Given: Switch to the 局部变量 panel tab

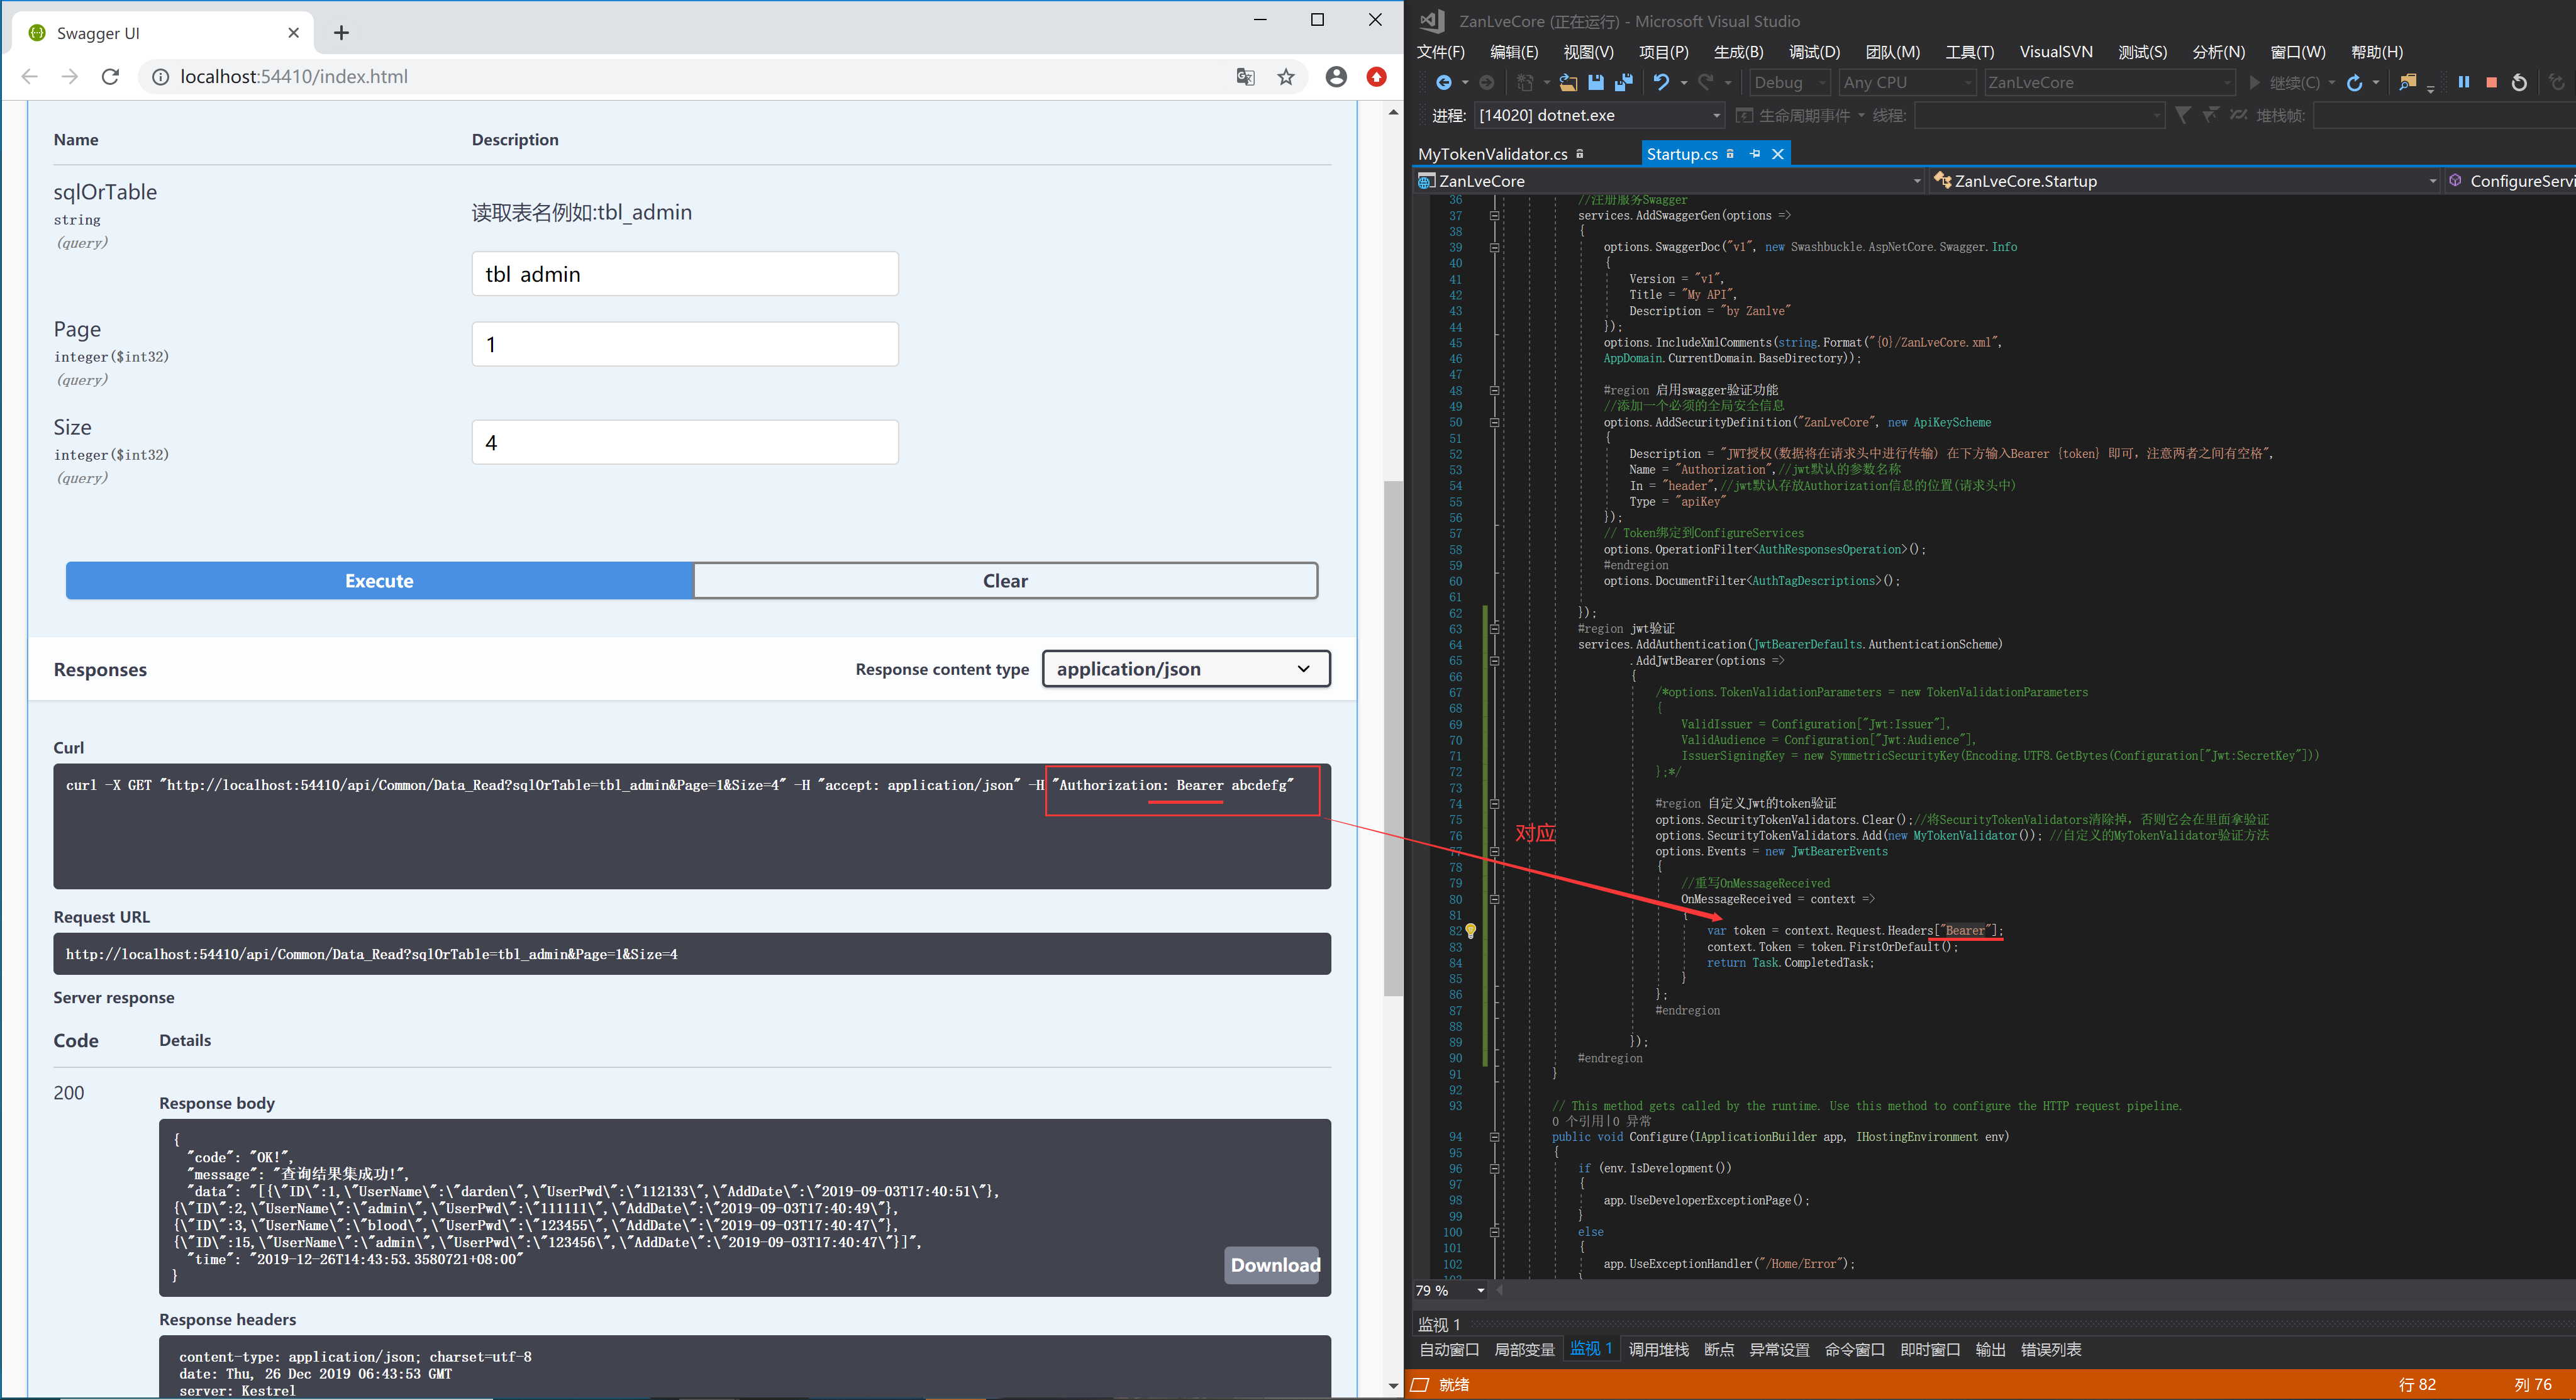Looking at the screenshot, I should coord(1524,1350).
